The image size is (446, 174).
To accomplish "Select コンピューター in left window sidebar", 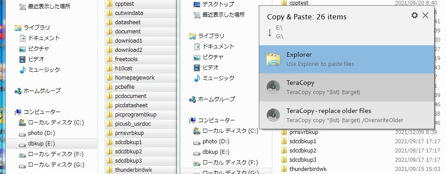I will tap(37, 112).
